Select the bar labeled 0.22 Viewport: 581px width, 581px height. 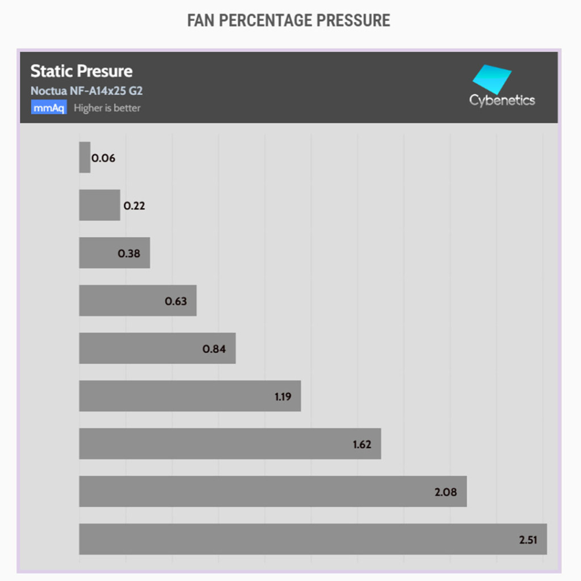pyautogui.click(x=99, y=205)
